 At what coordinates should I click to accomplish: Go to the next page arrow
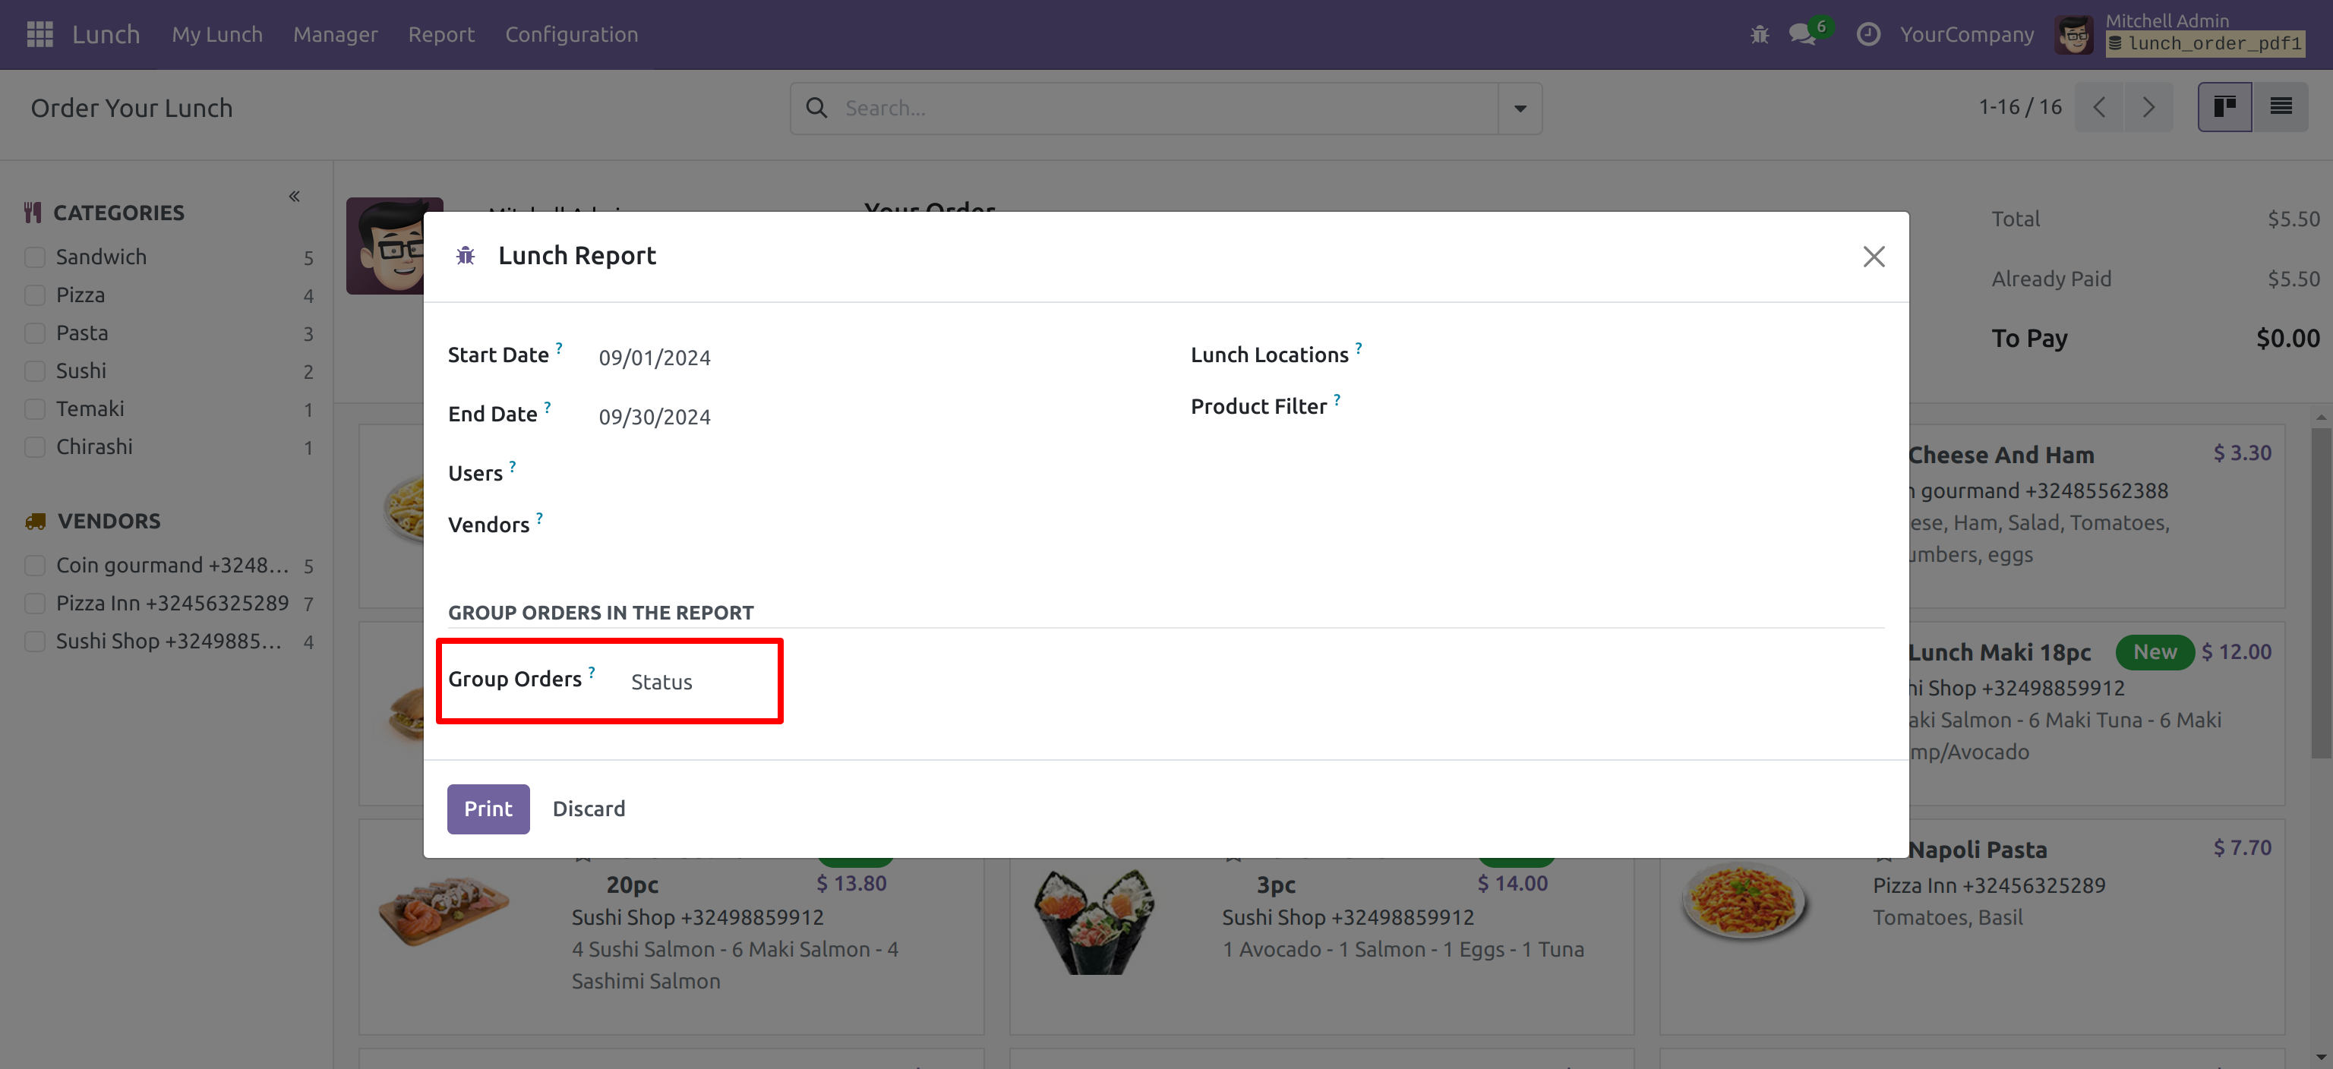coord(2148,108)
